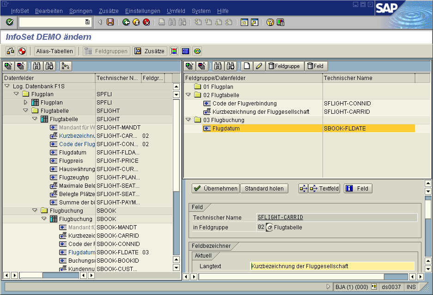Click the red Cancel icon
This screenshot has width=433, height=295.
(146, 22)
